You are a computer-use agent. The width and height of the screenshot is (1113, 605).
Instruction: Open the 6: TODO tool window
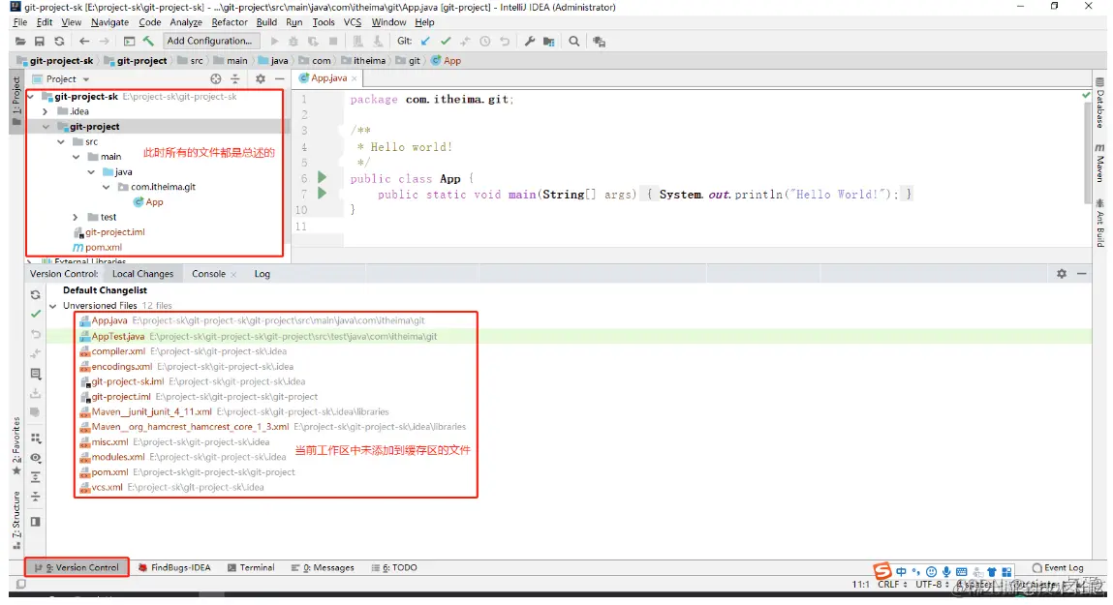394,568
